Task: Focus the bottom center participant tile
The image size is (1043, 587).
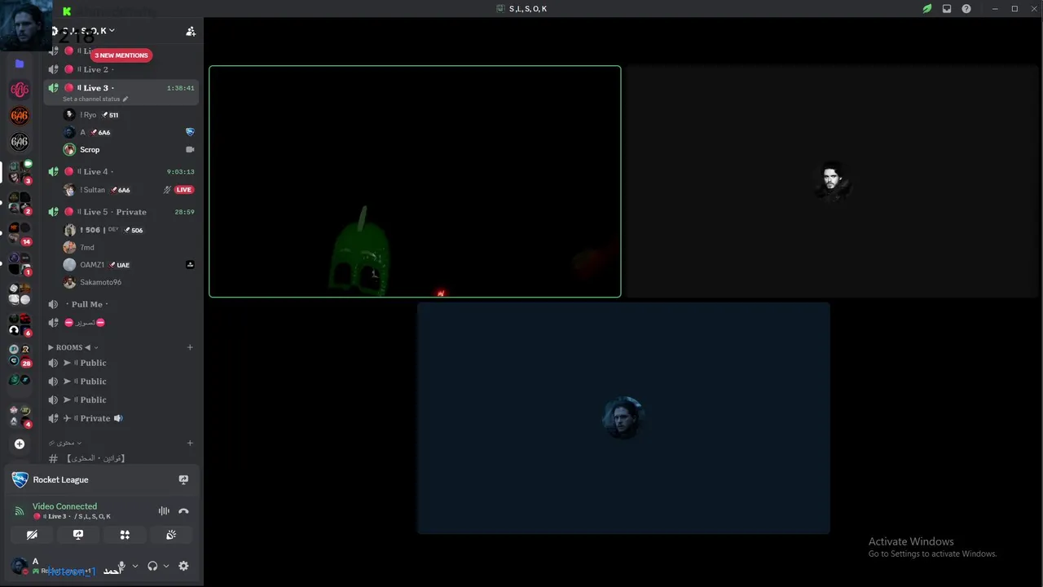Action: point(623,418)
